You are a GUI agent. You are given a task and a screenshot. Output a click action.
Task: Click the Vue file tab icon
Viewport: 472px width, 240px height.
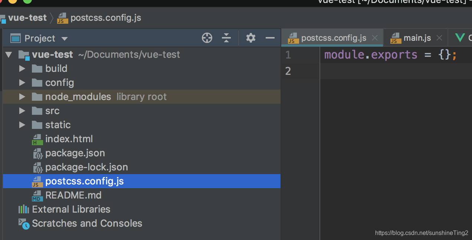pos(460,38)
